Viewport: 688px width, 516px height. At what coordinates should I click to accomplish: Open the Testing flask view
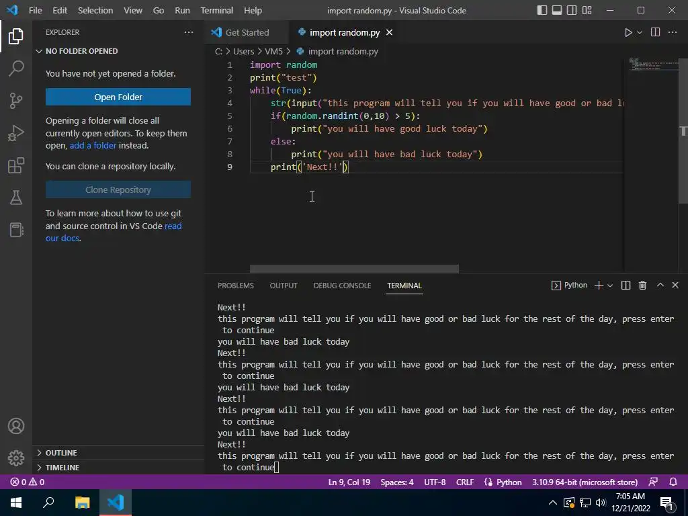(16, 198)
